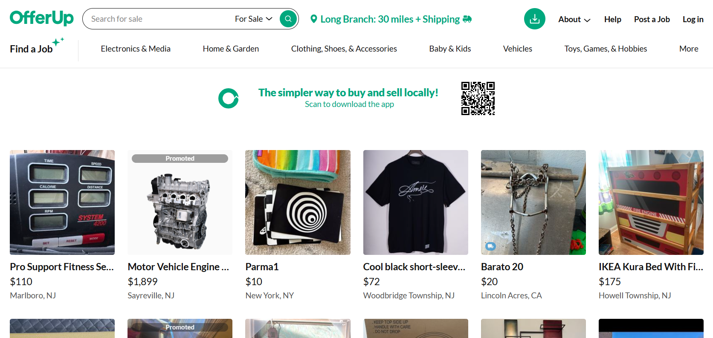Click the video camera badge on the Barato 20 listing
The image size is (713, 338).
click(x=490, y=246)
